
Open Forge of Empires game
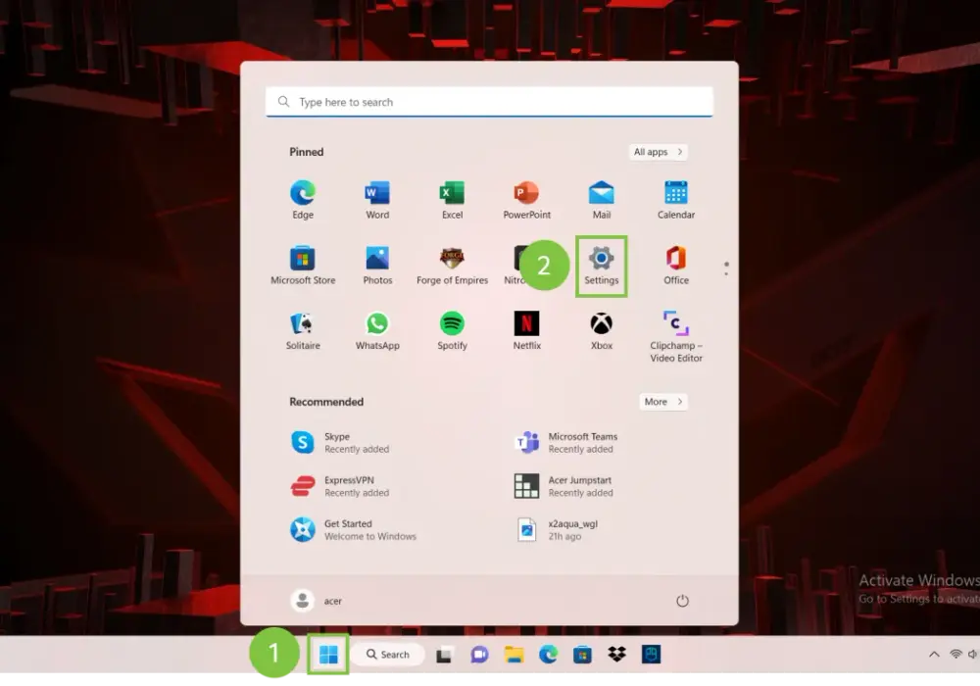coord(452,267)
